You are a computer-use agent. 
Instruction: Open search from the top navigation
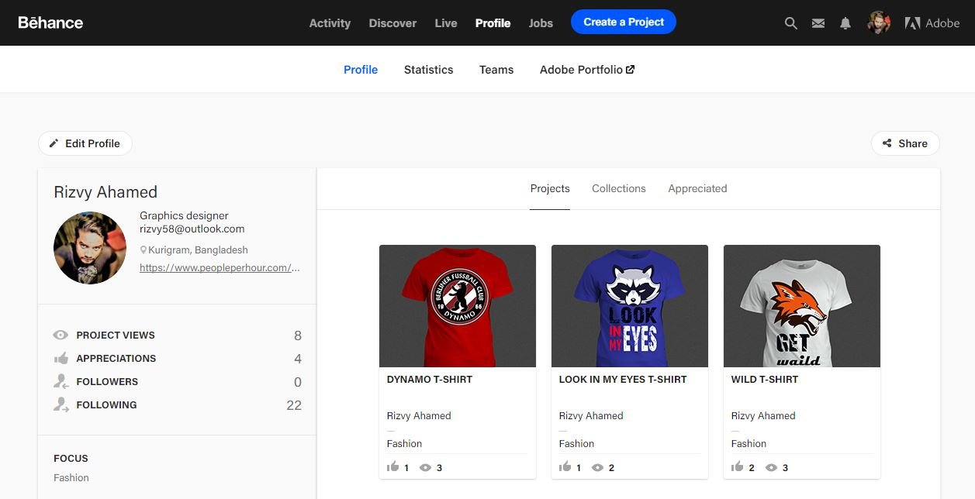(x=790, y=22)
